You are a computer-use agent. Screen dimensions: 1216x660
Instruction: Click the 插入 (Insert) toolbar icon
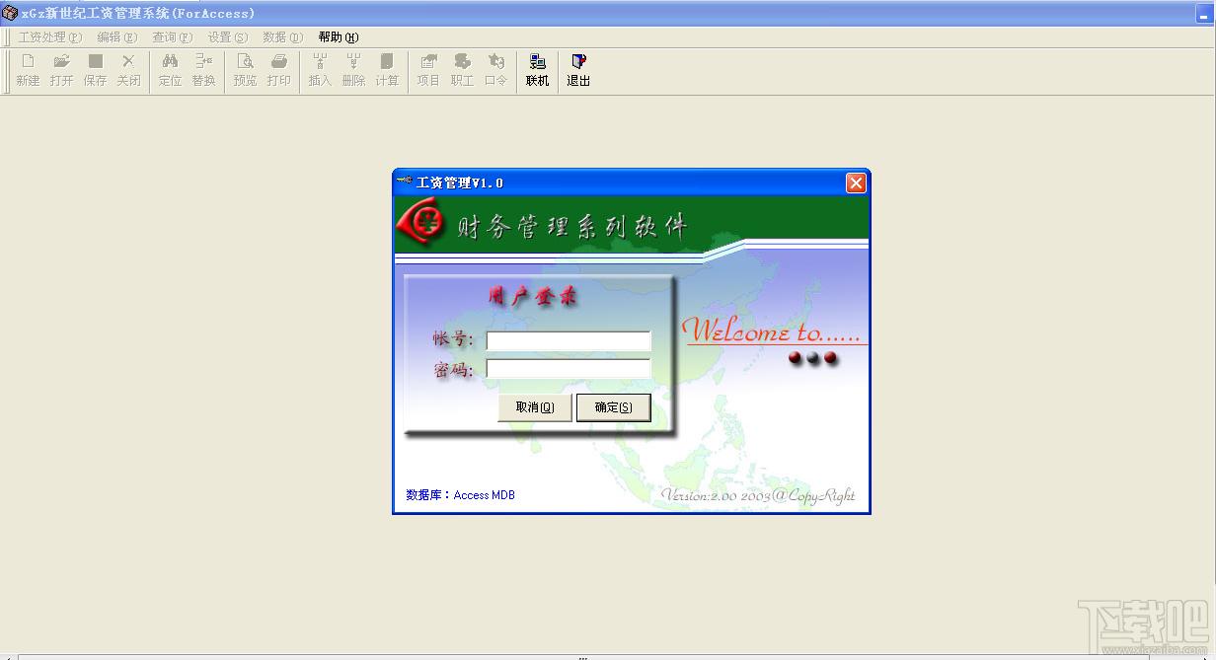pyautogui.click(x=320, y=70)
